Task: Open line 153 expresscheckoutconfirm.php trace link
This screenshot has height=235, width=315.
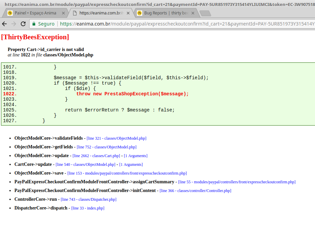Action: pyautogui.click(x=127, y=173)
